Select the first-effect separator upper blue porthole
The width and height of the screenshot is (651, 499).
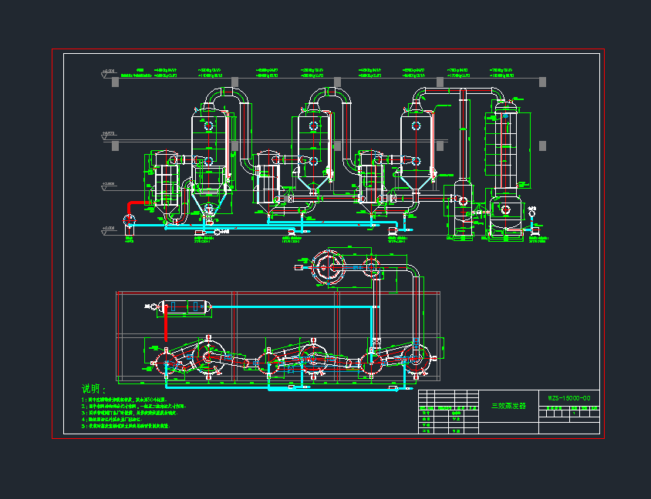pyautogui.click(x=208, y=124)
